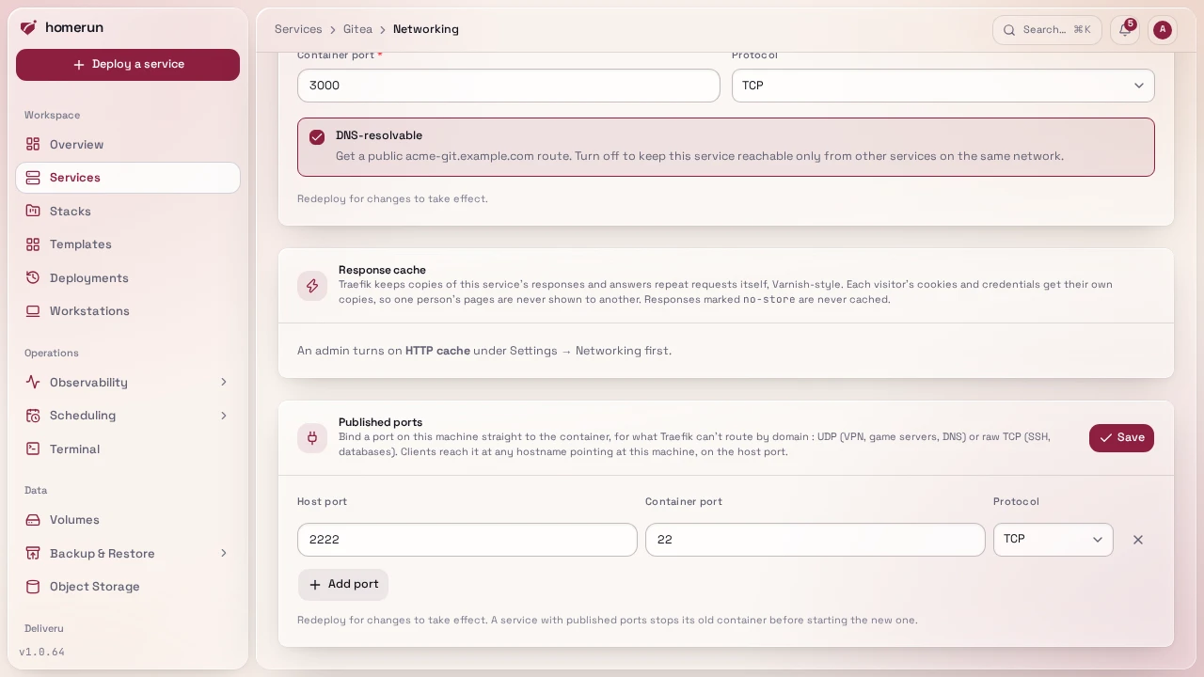Open the TCP dropdown beside container port 3000

[943, 86]
